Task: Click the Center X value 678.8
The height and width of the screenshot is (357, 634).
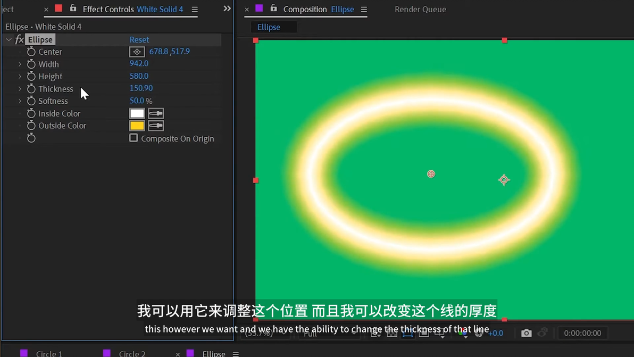Action: [x=159, y=52]
